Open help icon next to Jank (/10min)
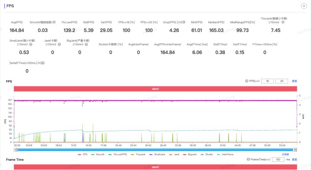 click(x=59, y=44)
